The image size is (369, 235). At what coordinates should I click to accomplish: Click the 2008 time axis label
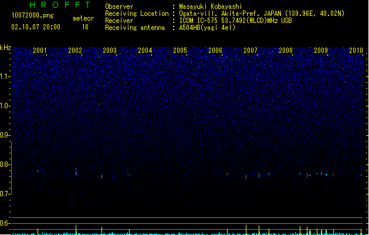point(286,50)
